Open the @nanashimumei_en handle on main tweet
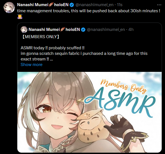The image size is (165, 154). click(95, 5)
